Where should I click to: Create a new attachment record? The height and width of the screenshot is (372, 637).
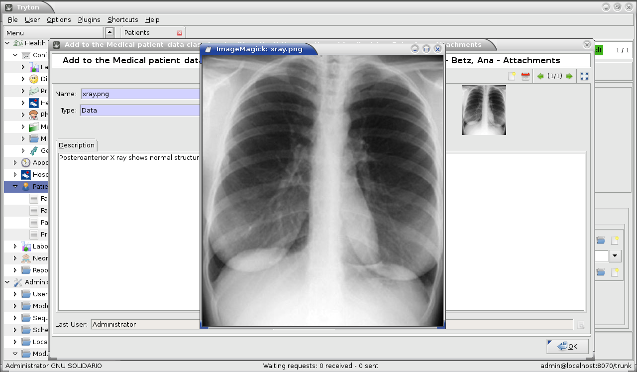[x=511, y=76]
